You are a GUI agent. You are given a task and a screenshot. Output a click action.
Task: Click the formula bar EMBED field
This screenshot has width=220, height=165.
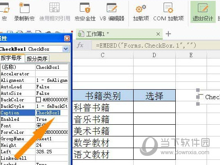pos(156,45)
